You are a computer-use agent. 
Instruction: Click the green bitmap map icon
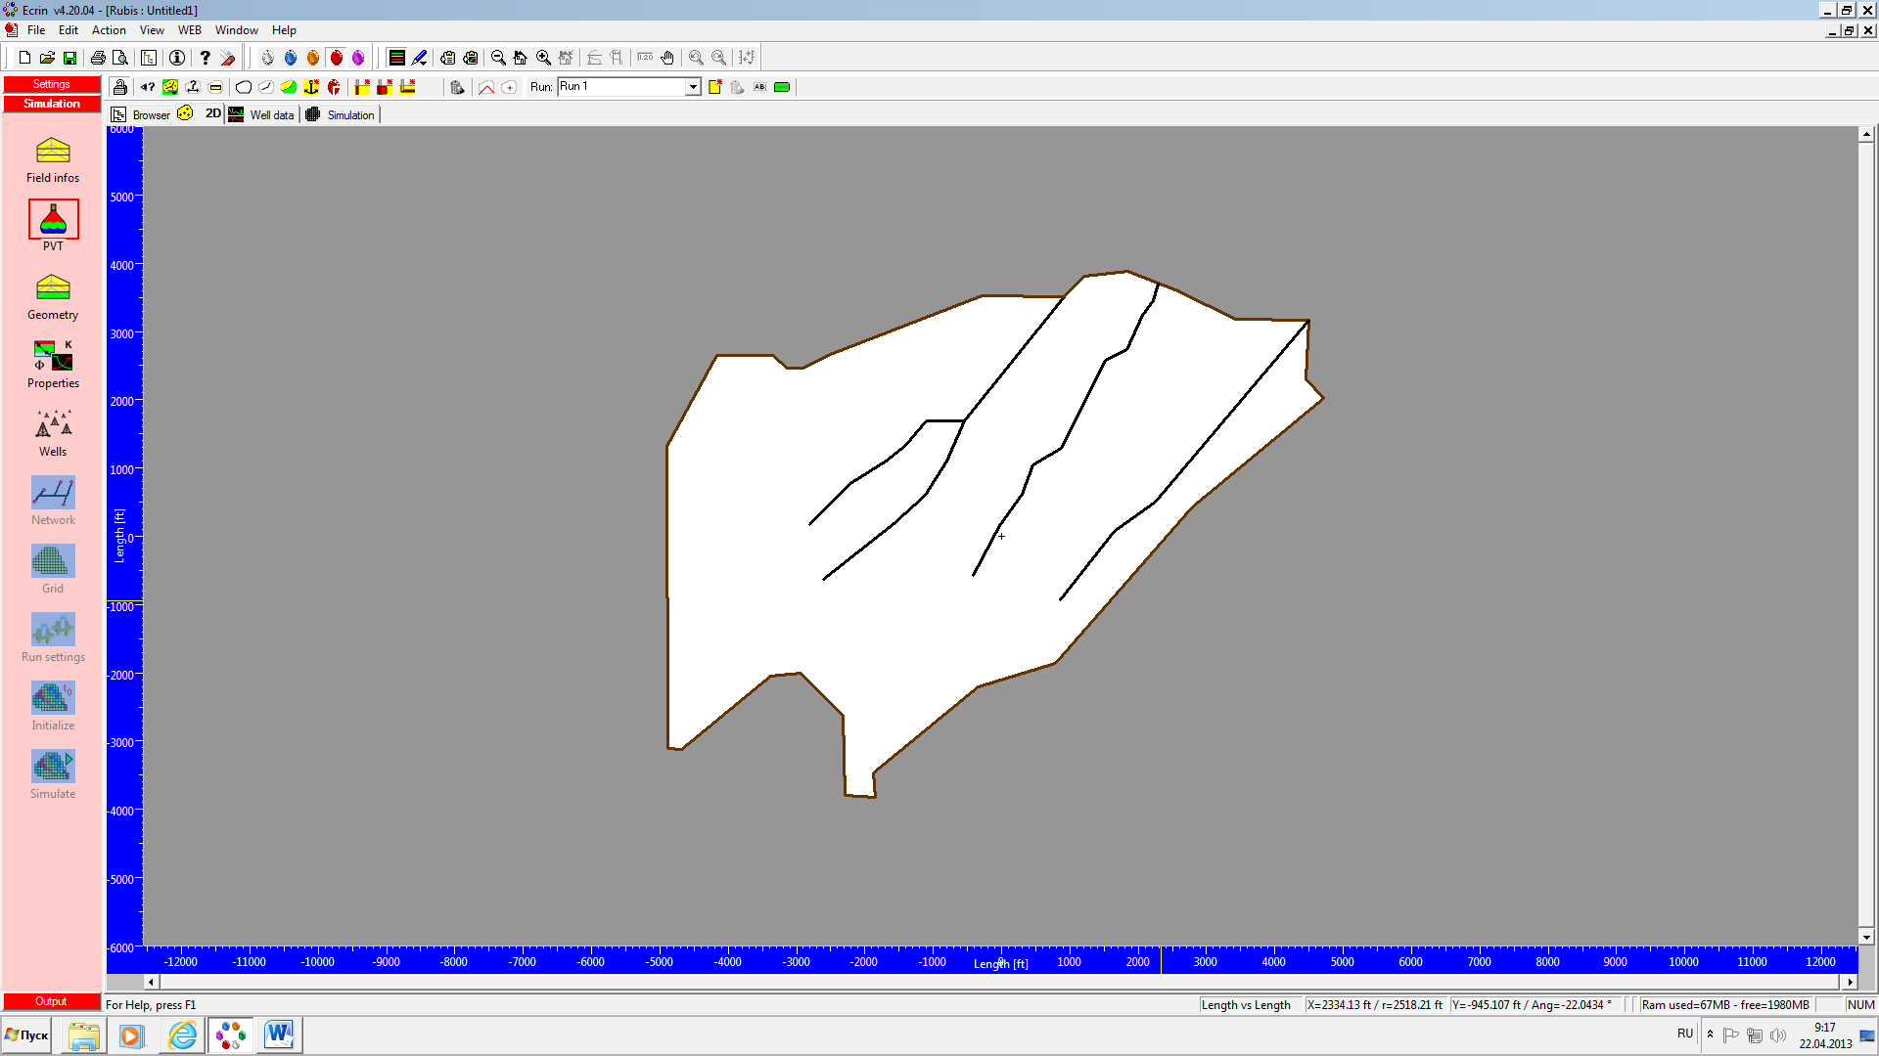click(x=170, y=87)
